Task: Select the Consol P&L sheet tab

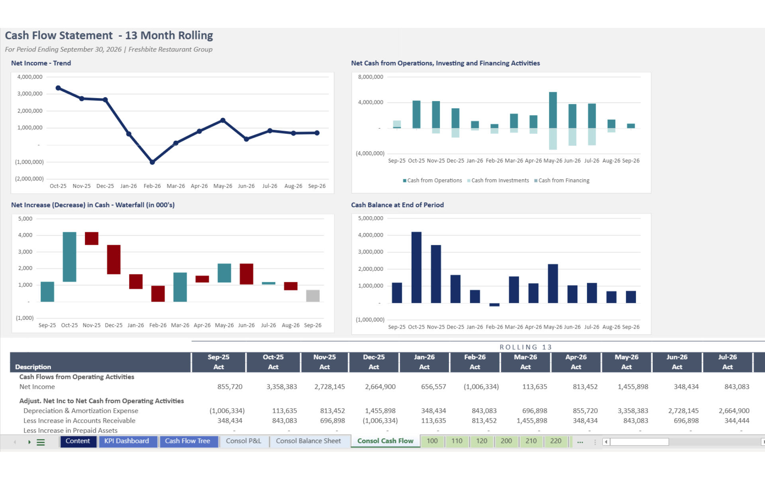Action: pyautogui.click(x=243, y=441)
